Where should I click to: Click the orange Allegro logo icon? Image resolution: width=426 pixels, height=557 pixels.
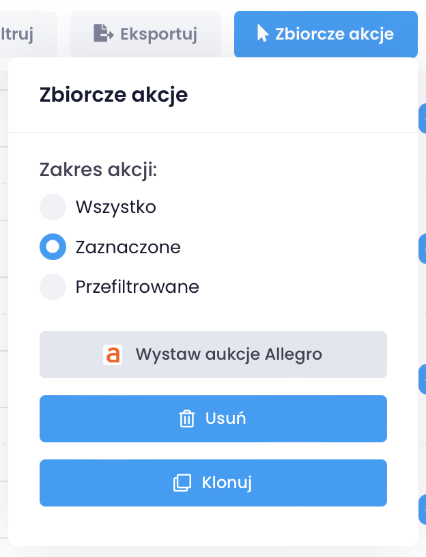tap(113, 355)
